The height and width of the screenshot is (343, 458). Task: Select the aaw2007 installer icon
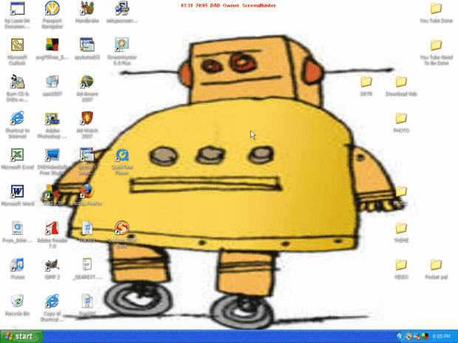point(52,82)
